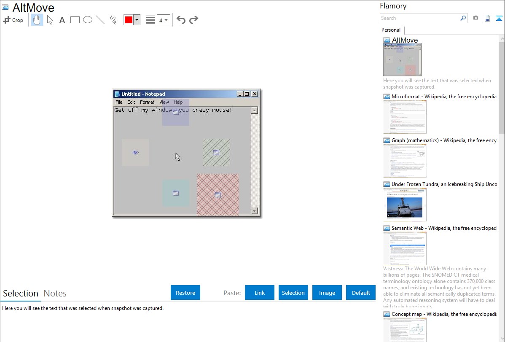Pick the ellipse shape tool
The width and height of the screenshot is (505, 342).
point(88,20)
